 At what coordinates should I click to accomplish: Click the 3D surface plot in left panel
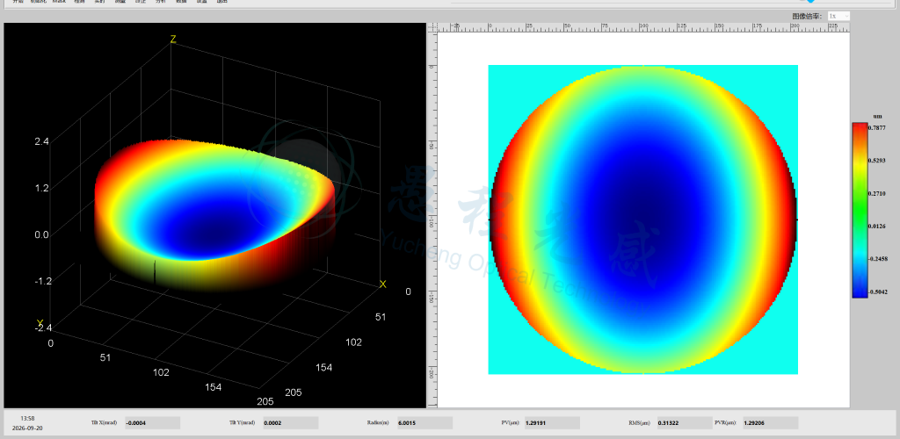pos(214,215)
